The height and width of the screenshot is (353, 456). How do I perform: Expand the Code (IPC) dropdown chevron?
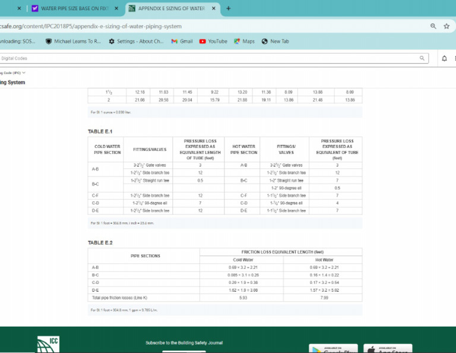click(24, 73)
